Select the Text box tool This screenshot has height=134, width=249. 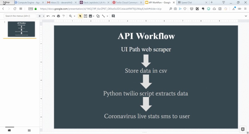click(x=86, y=16)
